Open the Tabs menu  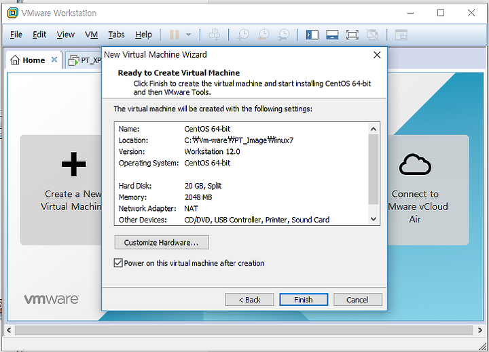(x=116, y=35)
